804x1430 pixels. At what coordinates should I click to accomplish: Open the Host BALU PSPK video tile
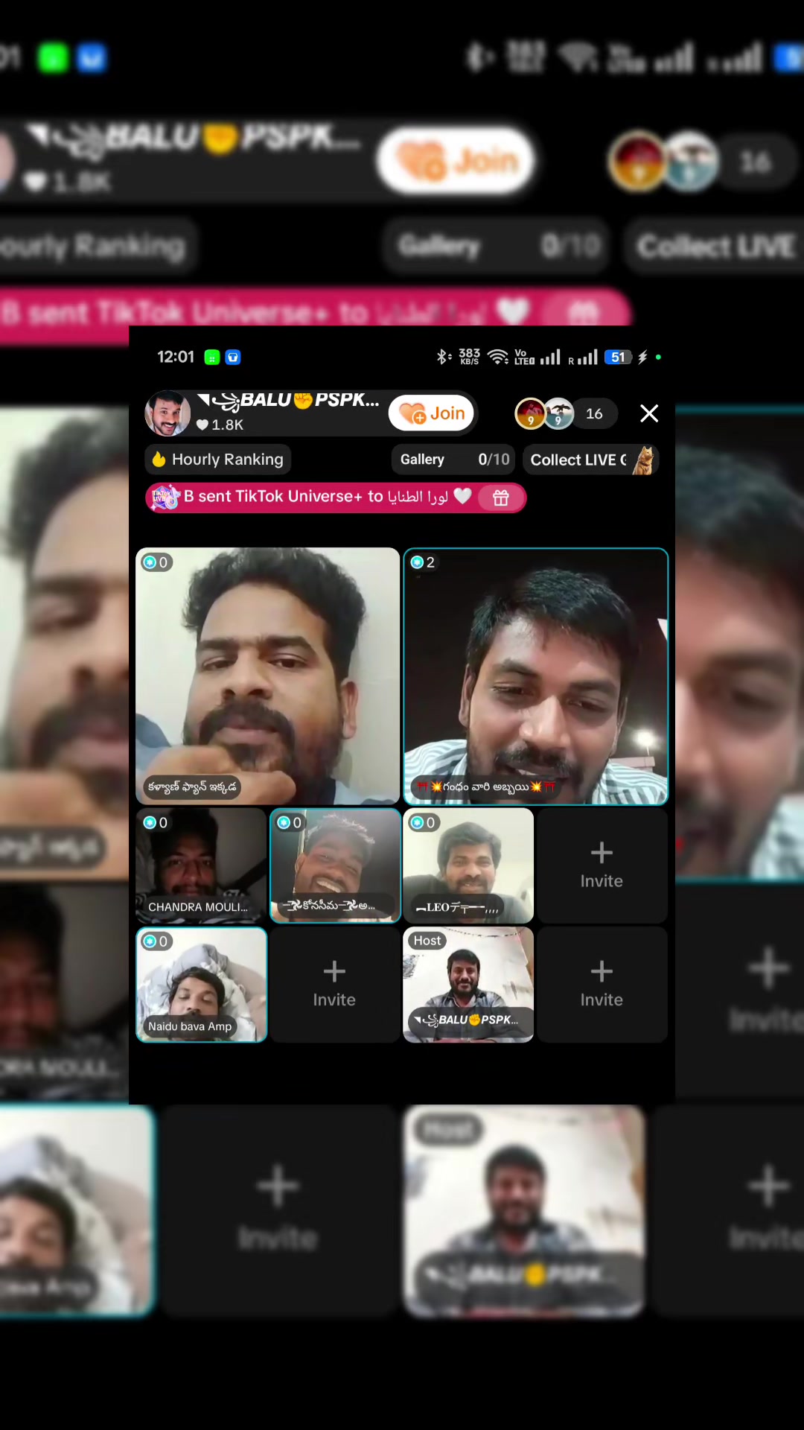pyautogui.click(x=468, y=985)
